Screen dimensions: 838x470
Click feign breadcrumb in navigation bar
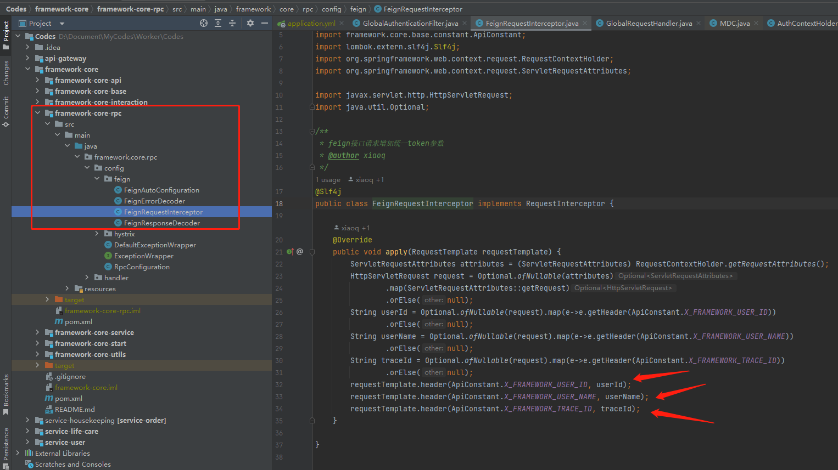(358, 9)
